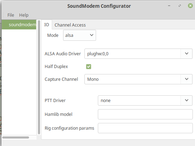Focus the Rig configuration params field

tap(145, 128)
